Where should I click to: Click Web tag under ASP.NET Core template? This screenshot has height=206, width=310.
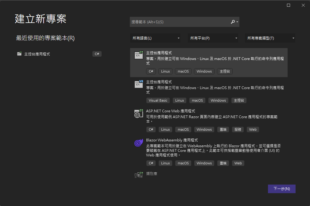[253, 129]
